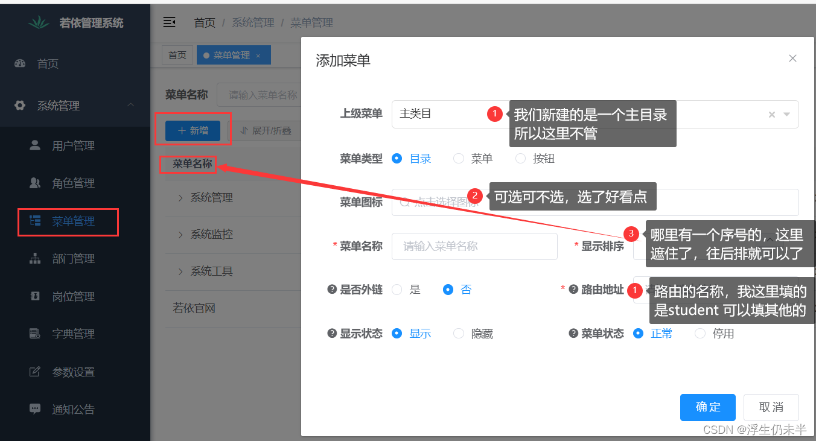
Task: Click the 展开/折叠 button
Action: (x=266, y=130)
